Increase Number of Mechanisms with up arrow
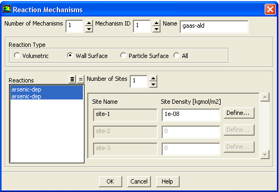279x192 pixels. [89, 23]
